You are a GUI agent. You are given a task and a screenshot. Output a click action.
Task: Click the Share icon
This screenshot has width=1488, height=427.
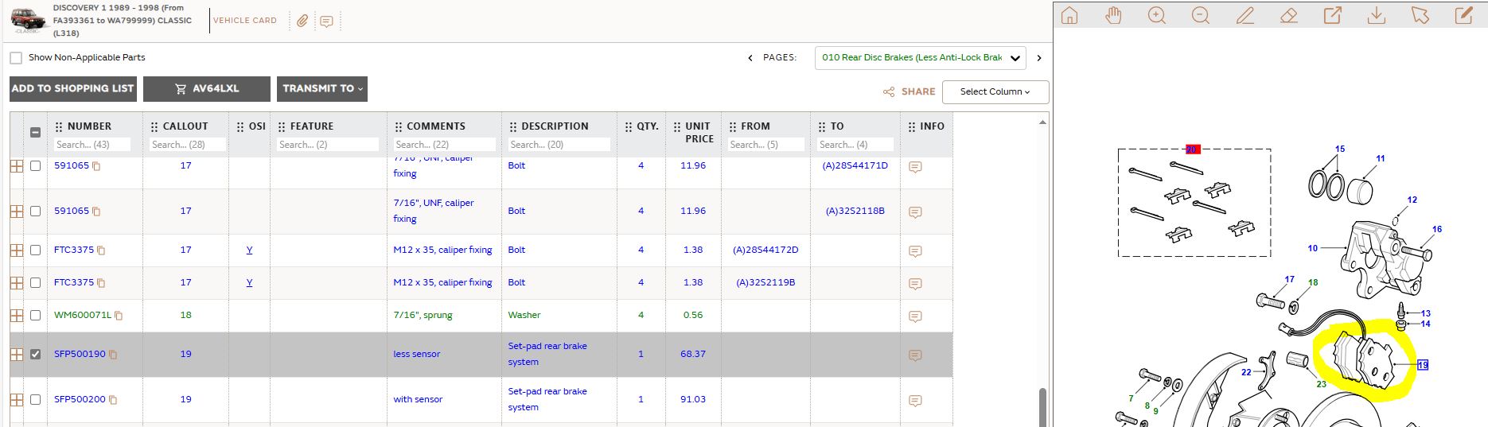(889, 92)
